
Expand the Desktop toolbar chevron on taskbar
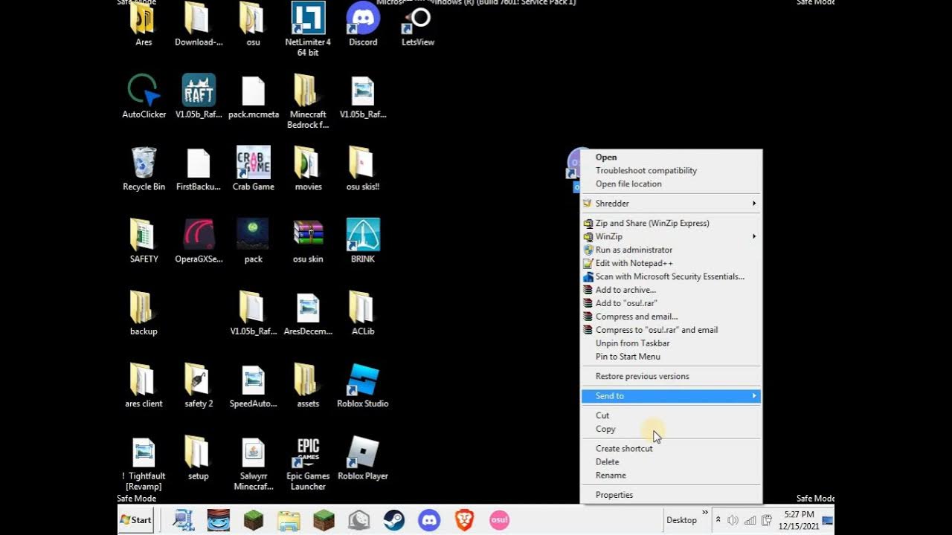[705, 513]
